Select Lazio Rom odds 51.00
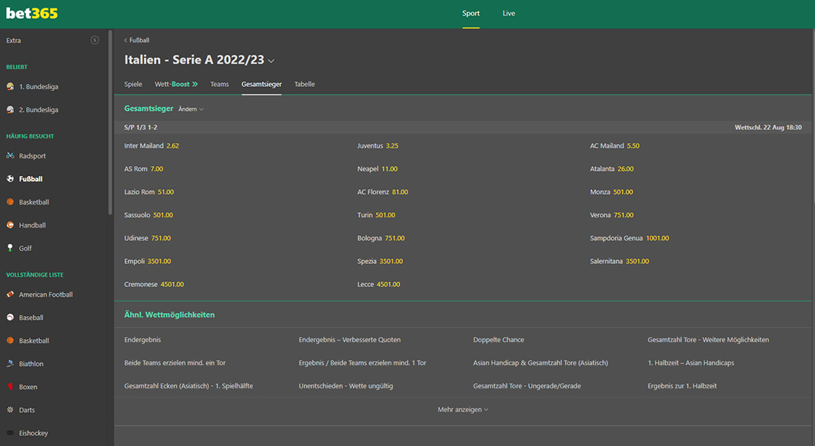Screen dimensions: 815x446 166,191
